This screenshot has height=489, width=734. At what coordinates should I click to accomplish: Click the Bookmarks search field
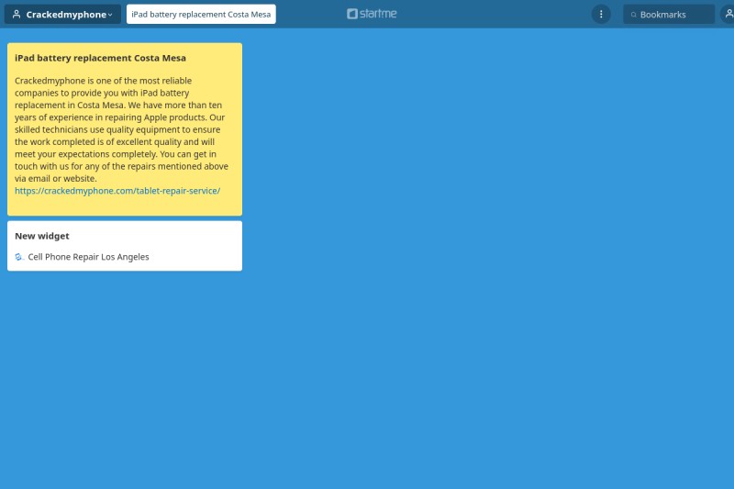pyautogui.click(x=669, y=15)
